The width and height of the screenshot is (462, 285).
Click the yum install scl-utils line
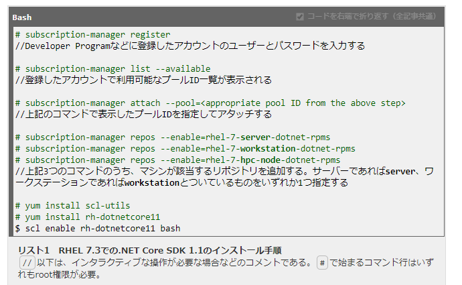73,206
